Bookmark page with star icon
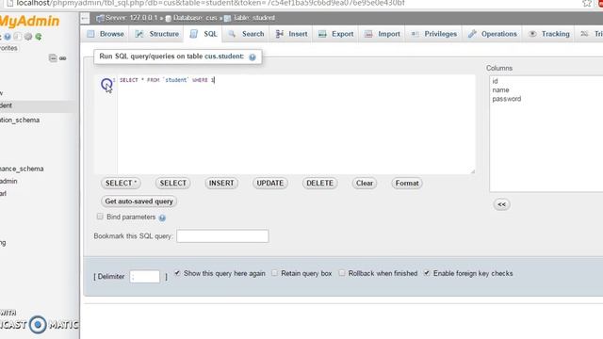This screenshot has height=339, width=603. [587, 3]
